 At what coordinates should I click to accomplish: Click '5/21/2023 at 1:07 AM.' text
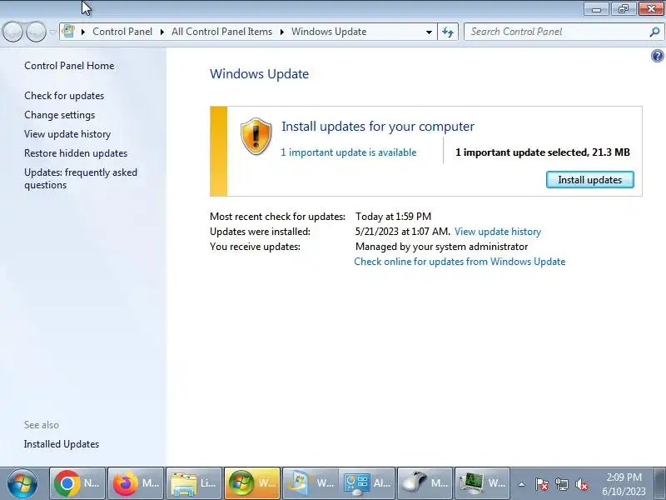[403, 232]
